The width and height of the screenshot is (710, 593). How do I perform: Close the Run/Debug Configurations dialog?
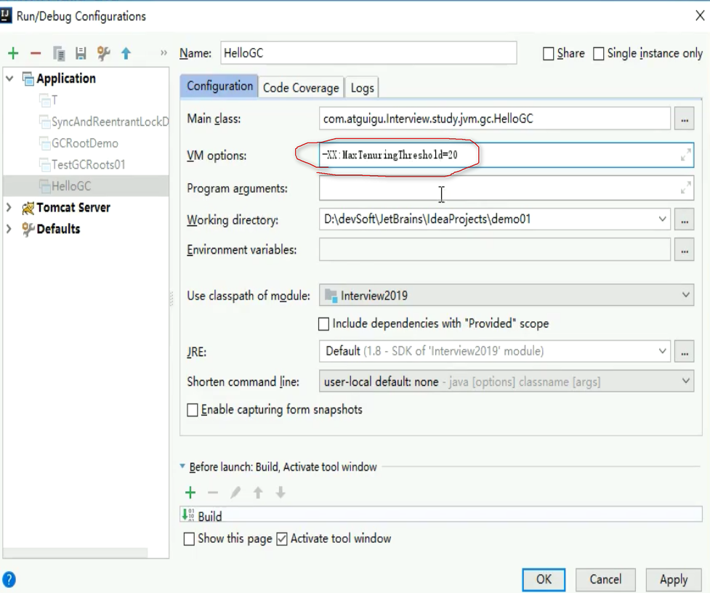coord(700,16)
